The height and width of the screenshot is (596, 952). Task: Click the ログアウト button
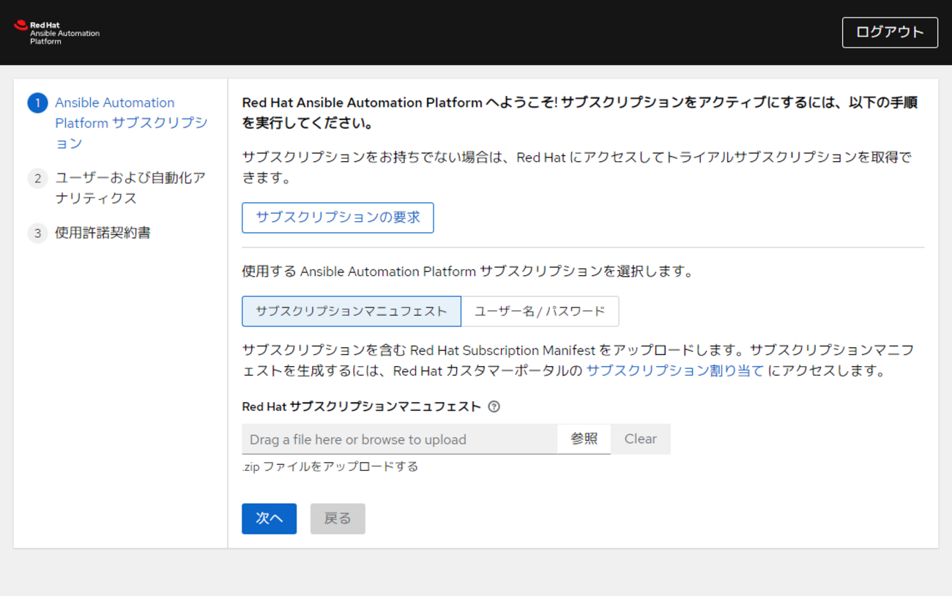click(889, 33)
